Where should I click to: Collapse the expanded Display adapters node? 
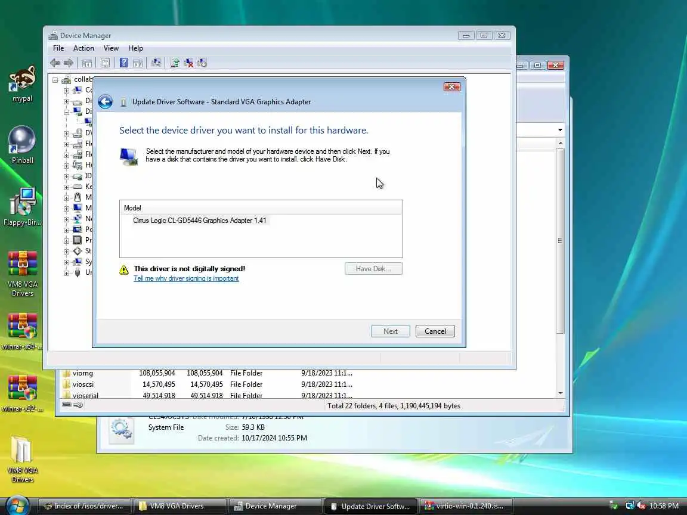tap(67, 111)
